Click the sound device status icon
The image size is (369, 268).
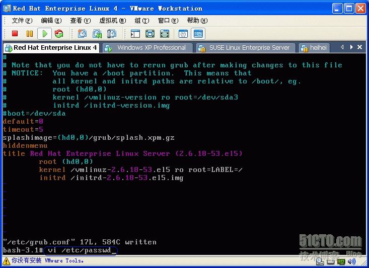point(351,261)
